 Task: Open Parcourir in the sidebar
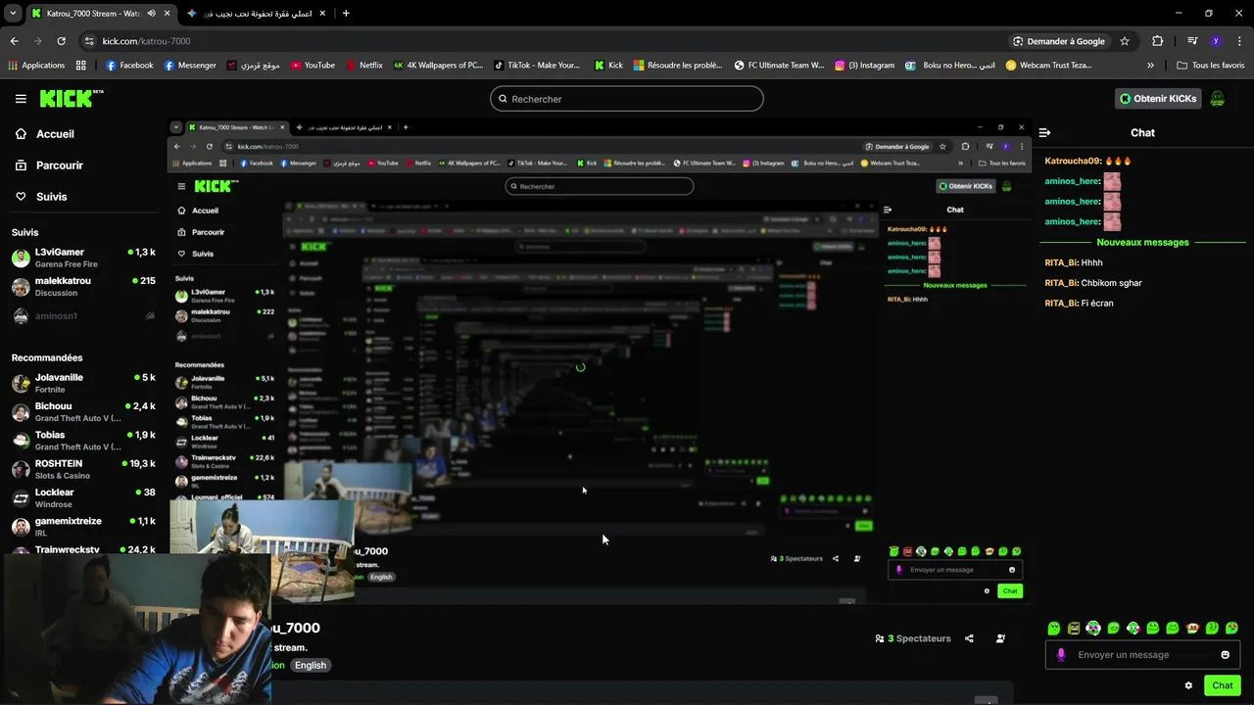pyautogui.click(x=49, y=165)
